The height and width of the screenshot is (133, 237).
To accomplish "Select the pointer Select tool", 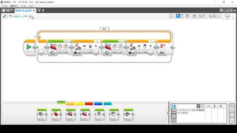I will [178, 16].
